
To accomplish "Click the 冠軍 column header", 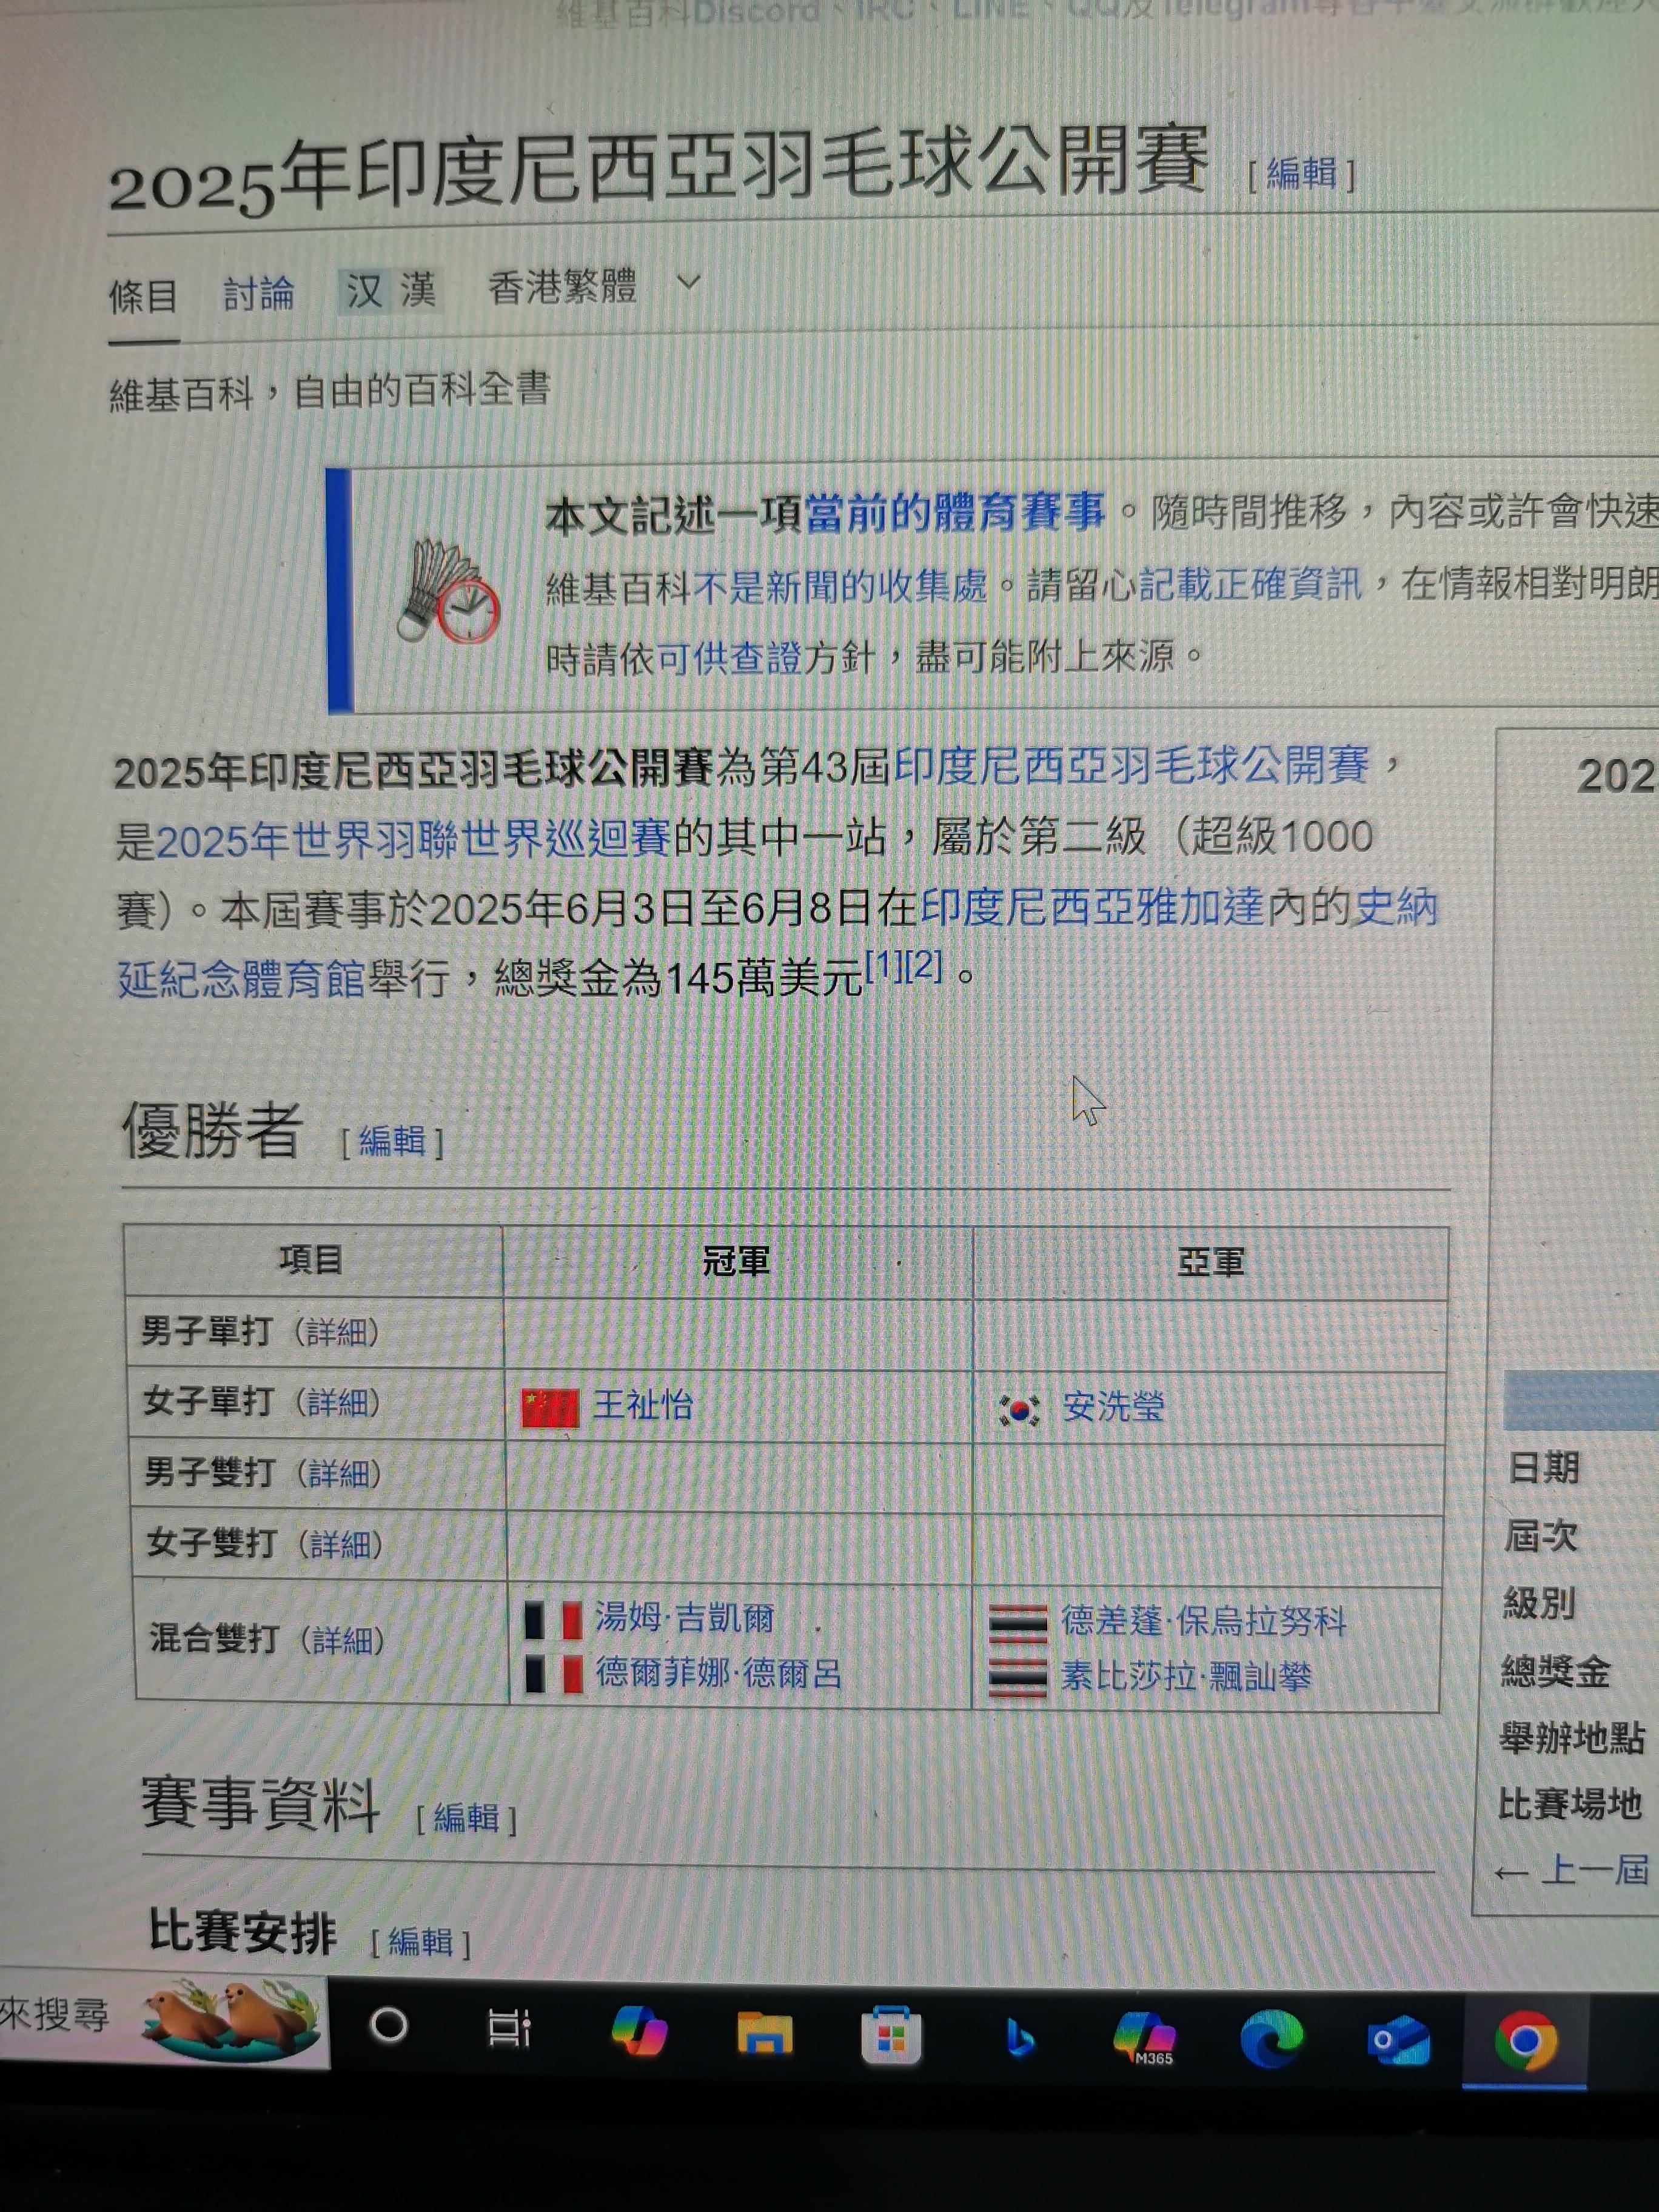I will 736,1261.
